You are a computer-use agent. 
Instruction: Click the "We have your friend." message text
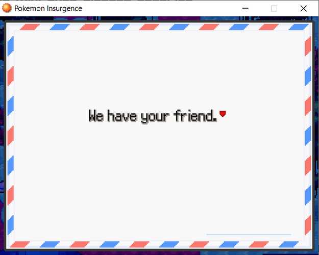click(153, 116)
